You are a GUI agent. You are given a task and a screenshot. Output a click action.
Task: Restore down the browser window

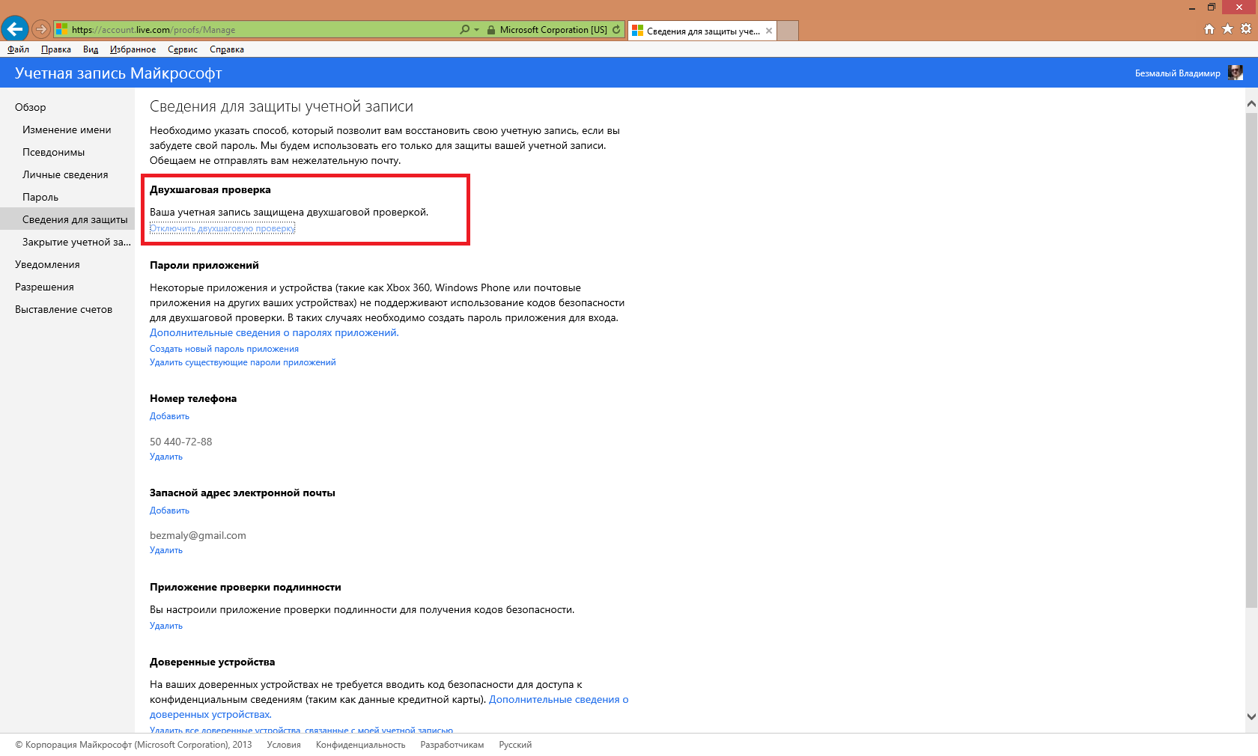coord(1212,7)
